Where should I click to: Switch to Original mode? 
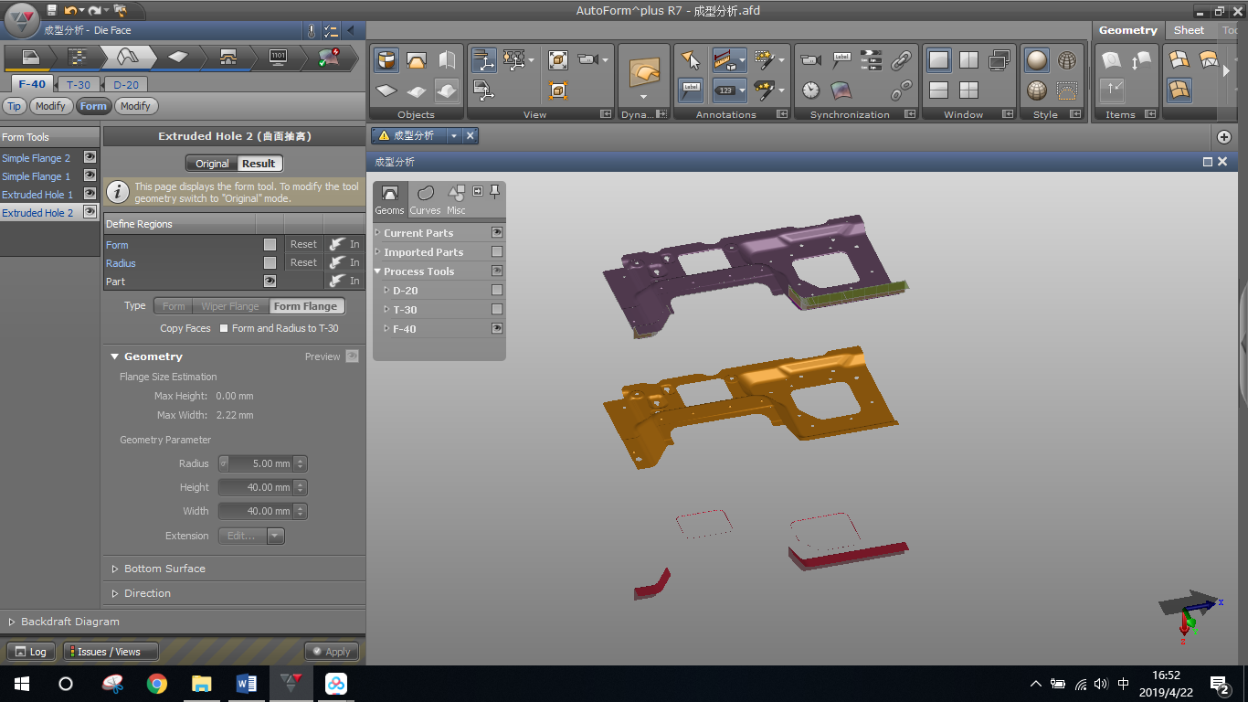(x=212, y=164)
